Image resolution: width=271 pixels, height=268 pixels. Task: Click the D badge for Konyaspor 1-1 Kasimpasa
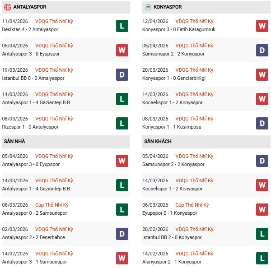tap(262, 123)
